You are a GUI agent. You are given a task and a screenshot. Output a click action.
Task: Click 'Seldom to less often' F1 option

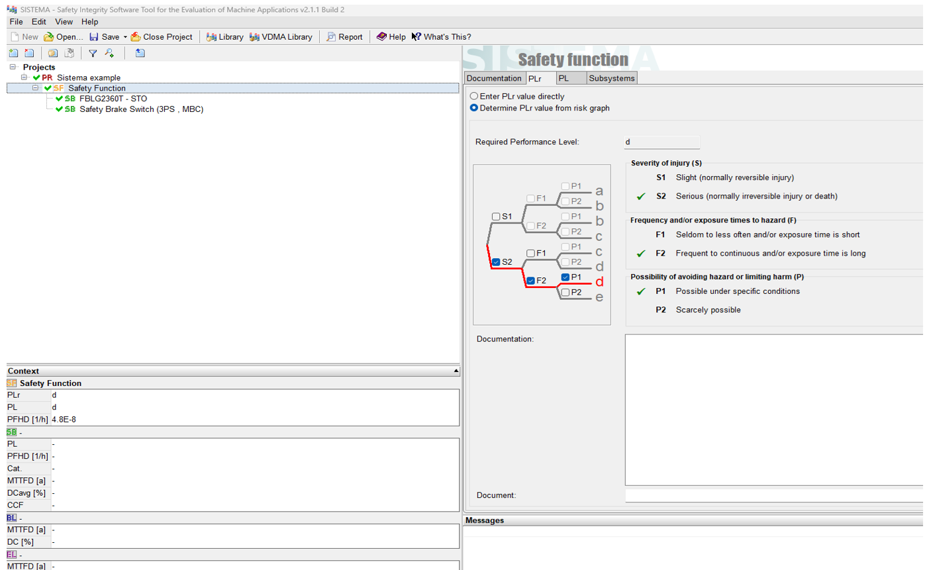[767, 234]
